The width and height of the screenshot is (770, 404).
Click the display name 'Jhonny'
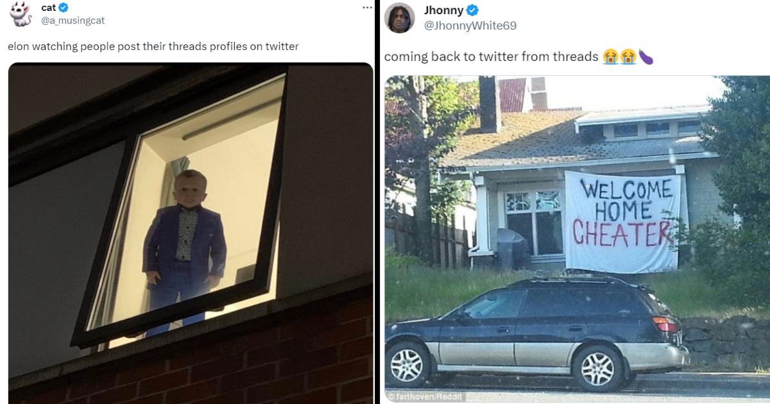pyautogui.click(x=444, y=10)
